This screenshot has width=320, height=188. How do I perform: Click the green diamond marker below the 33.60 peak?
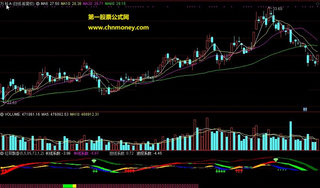click(276, 160)
